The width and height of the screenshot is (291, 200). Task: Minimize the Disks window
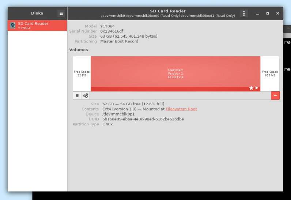pos(258,14)
